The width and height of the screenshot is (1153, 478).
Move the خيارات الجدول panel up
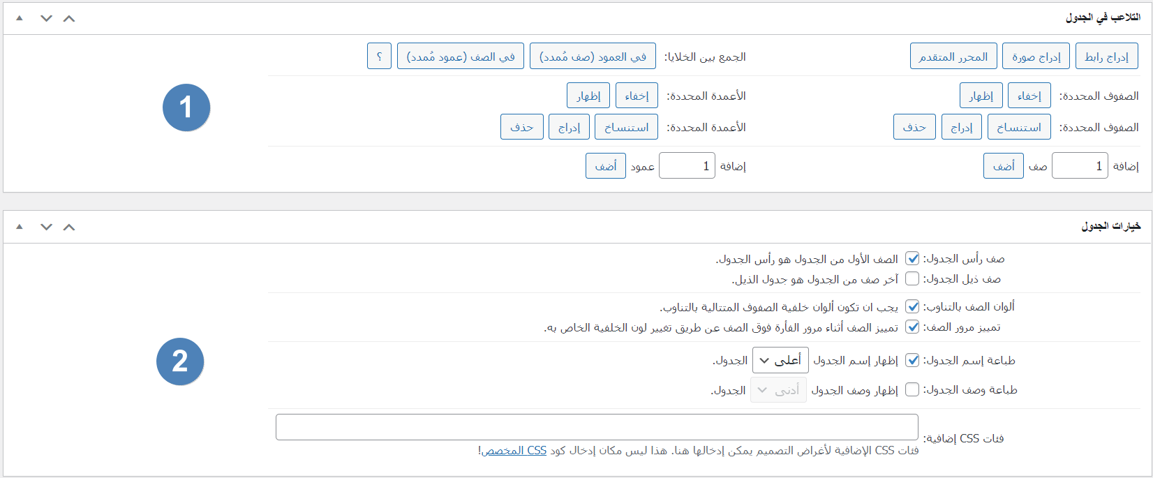click(68, 227)
